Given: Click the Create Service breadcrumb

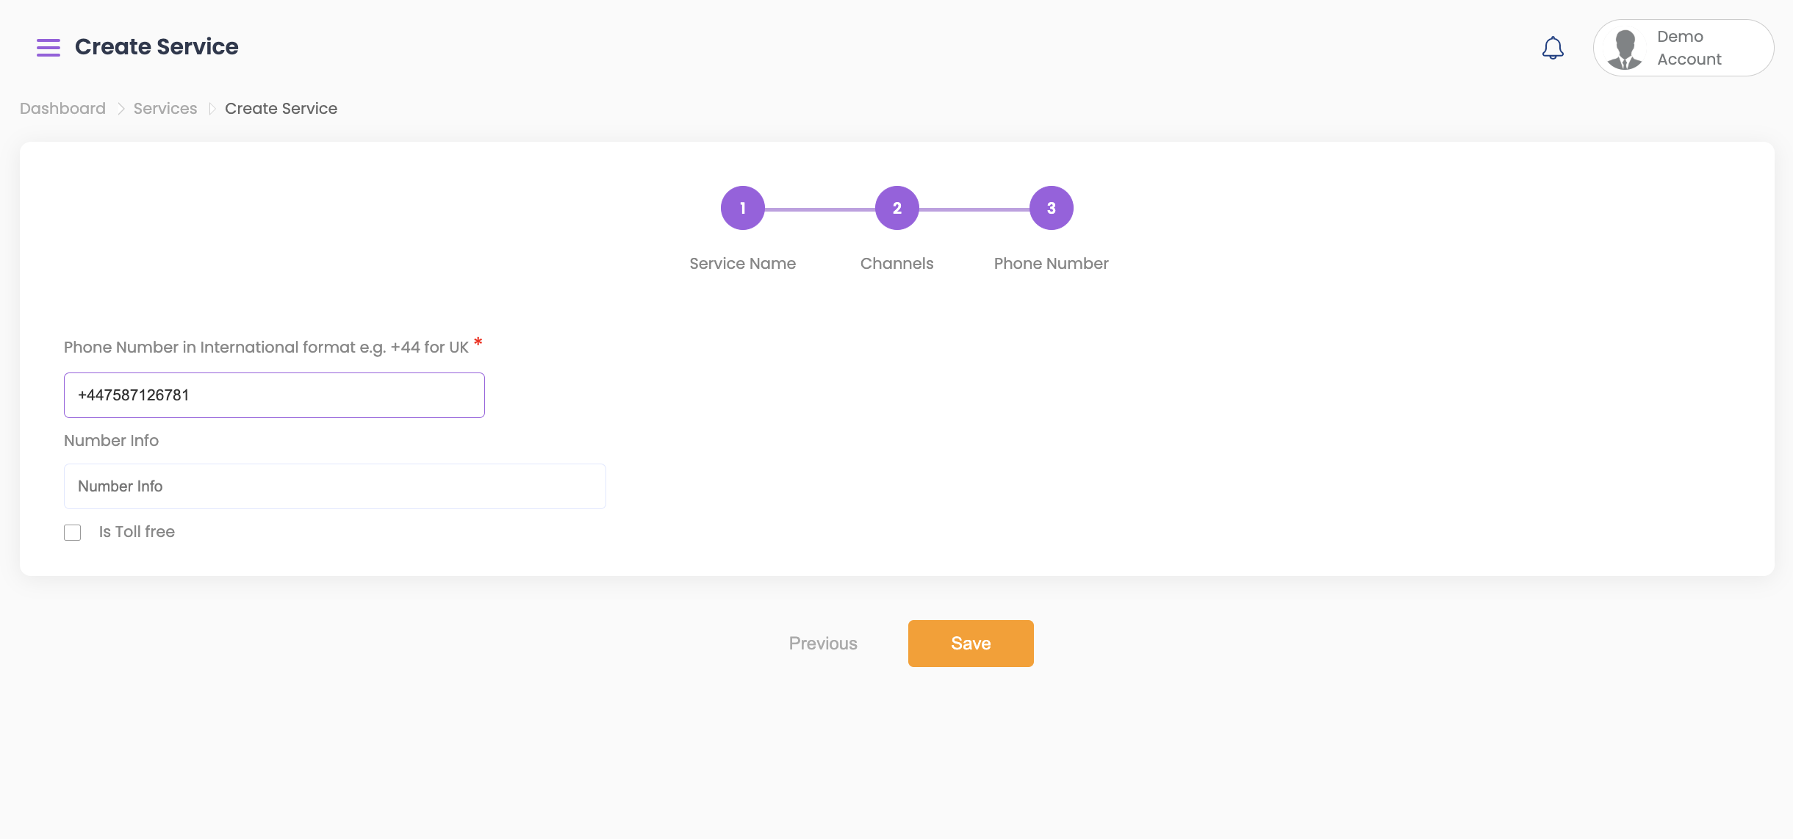Looking at the screenshot, I should pyautogui.click(x=281, y=109).
